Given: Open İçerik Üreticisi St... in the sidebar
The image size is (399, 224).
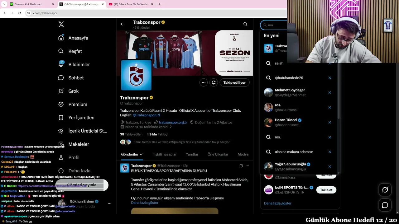Looking at the screenshot, I should (83, 131).
